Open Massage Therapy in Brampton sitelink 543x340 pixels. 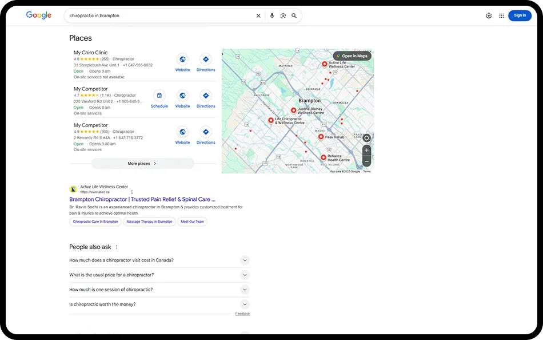tap(149, 222)
